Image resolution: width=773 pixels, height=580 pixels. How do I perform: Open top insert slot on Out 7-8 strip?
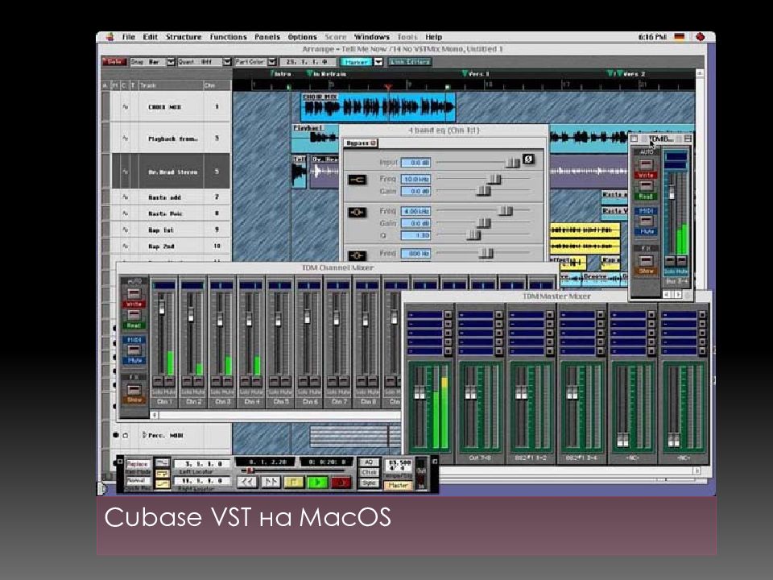pyautogui.click(x=476, y=315)
